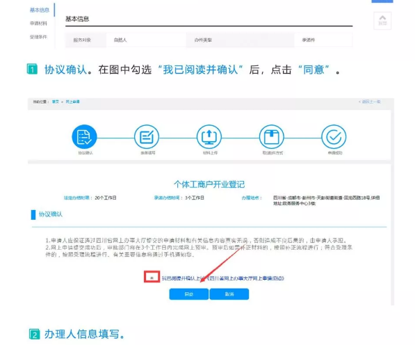This screenshot has width=415, height=345.
Task: Select the 受理条件 sidebar tab
Action: [38, 37]
